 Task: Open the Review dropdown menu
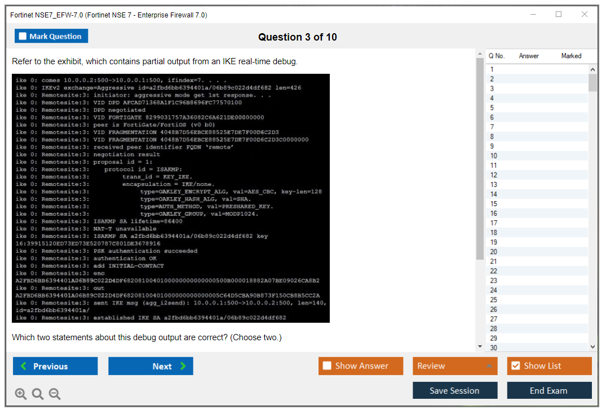click(x=455, y=366)
